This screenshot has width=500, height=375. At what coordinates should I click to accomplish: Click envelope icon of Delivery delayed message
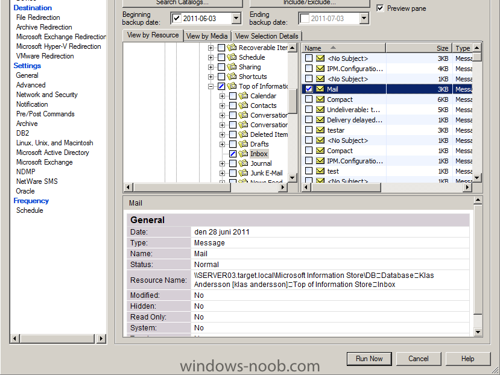tap(320, 120)
